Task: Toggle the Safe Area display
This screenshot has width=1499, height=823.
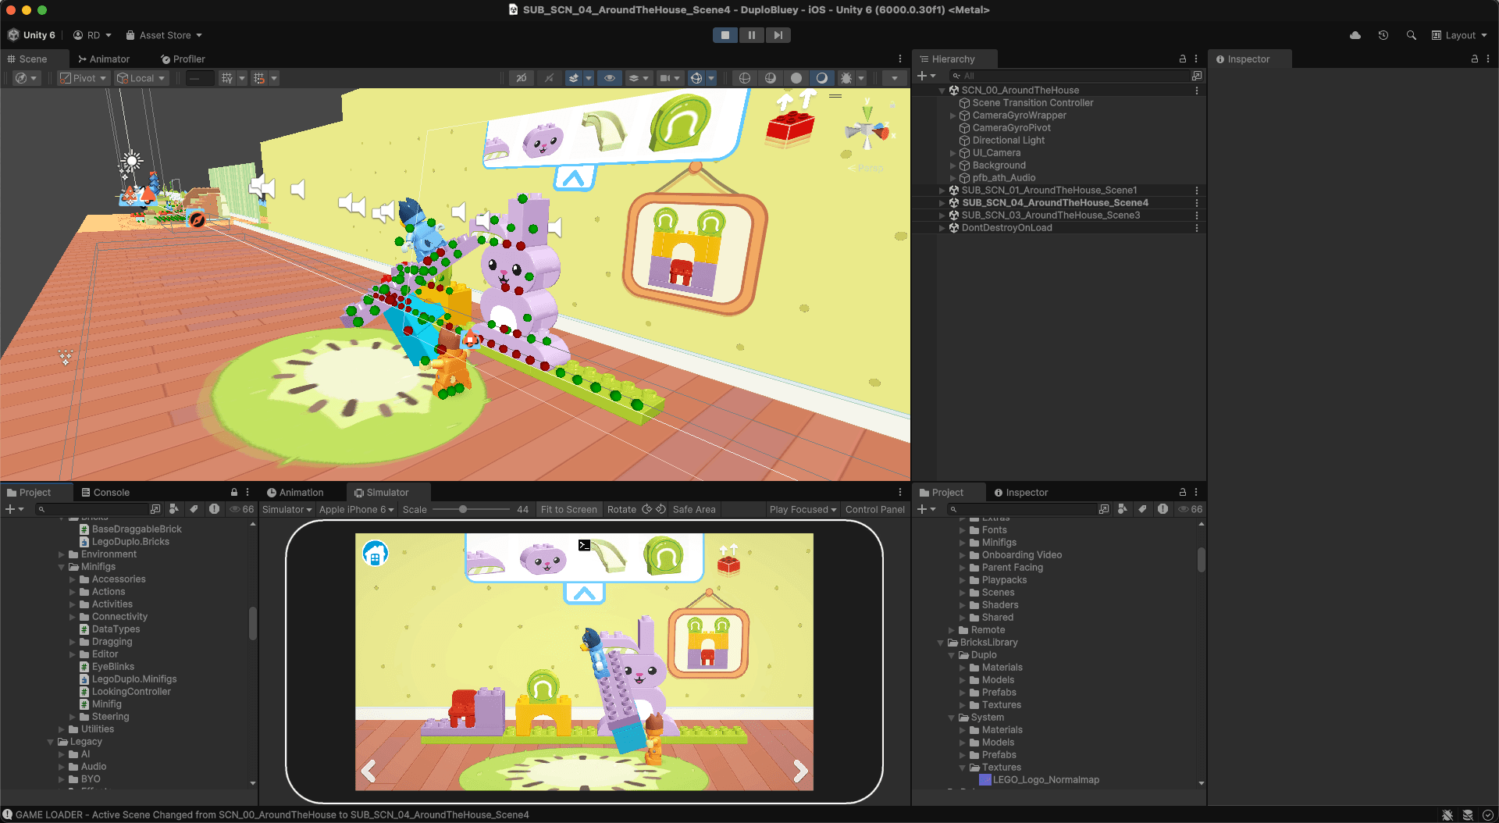Action: tap(693, 509)
